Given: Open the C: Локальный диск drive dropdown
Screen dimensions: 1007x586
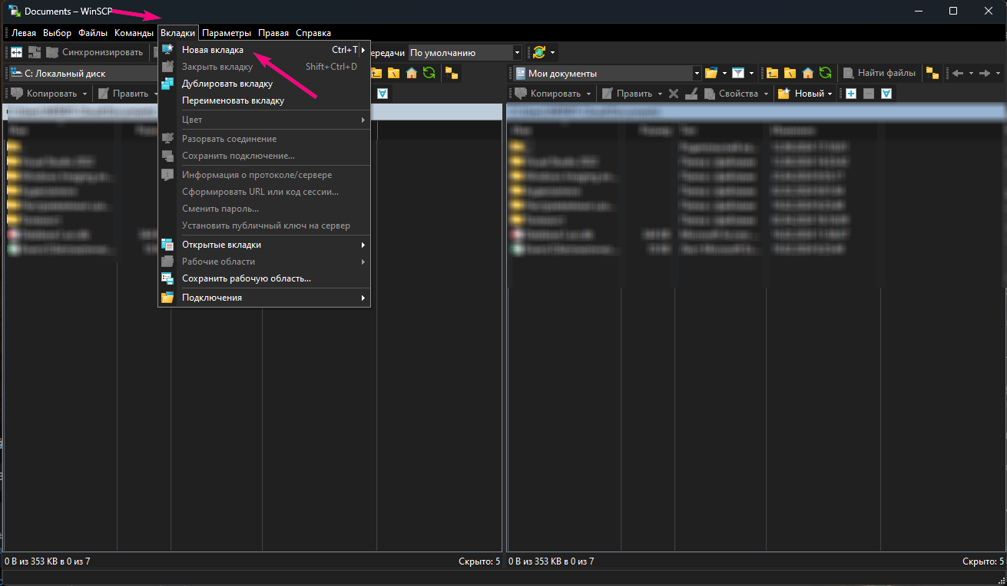Looking at the screenshot, I should coord(82,74).
